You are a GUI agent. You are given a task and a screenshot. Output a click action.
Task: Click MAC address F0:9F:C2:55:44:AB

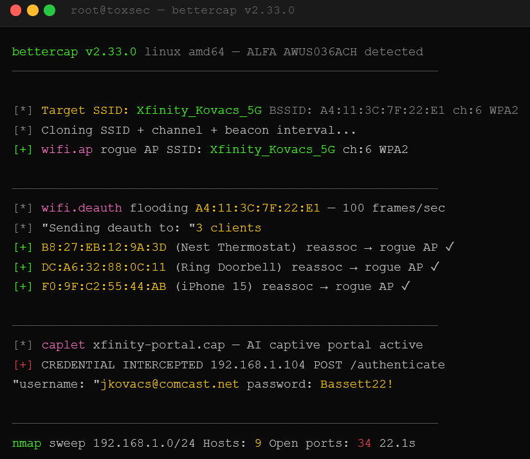tap(104, 287)
